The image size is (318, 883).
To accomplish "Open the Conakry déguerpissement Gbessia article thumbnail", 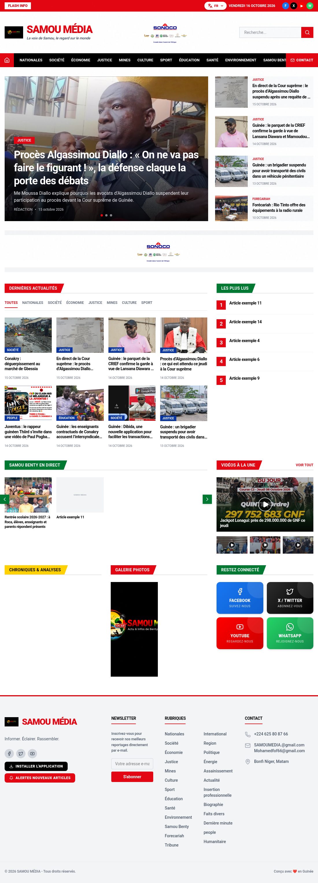I will [x=28, y=335].
